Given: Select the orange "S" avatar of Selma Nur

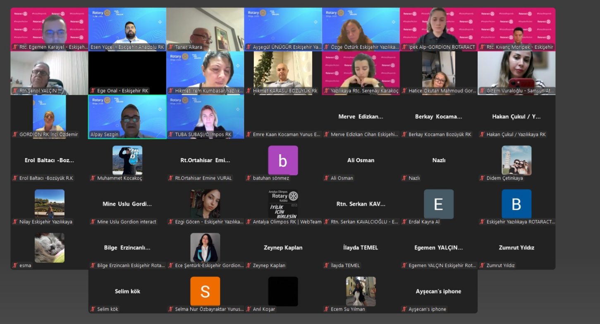Looking at the screenshot, I should [205, 291].
